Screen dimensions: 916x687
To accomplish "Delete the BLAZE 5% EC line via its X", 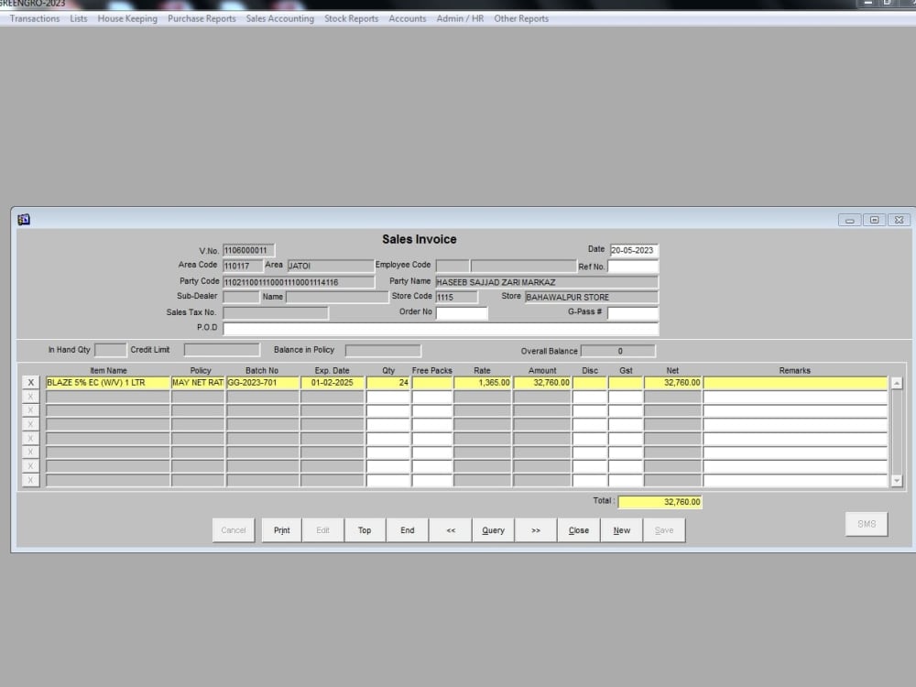I will pyautogui.click(x=30, y=382).
